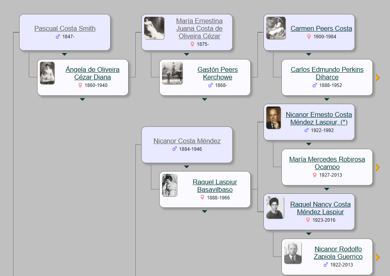The width and height of the screenshot is (390, 276).
Task: Open Pascual Costa Smith's profile link
Action: [x=65, y=28]
